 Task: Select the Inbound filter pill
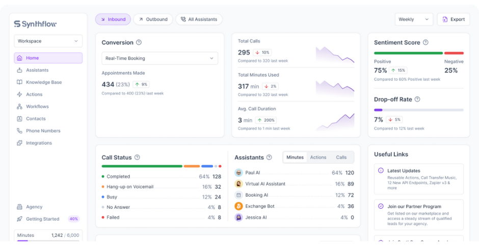tap(113, 19)
